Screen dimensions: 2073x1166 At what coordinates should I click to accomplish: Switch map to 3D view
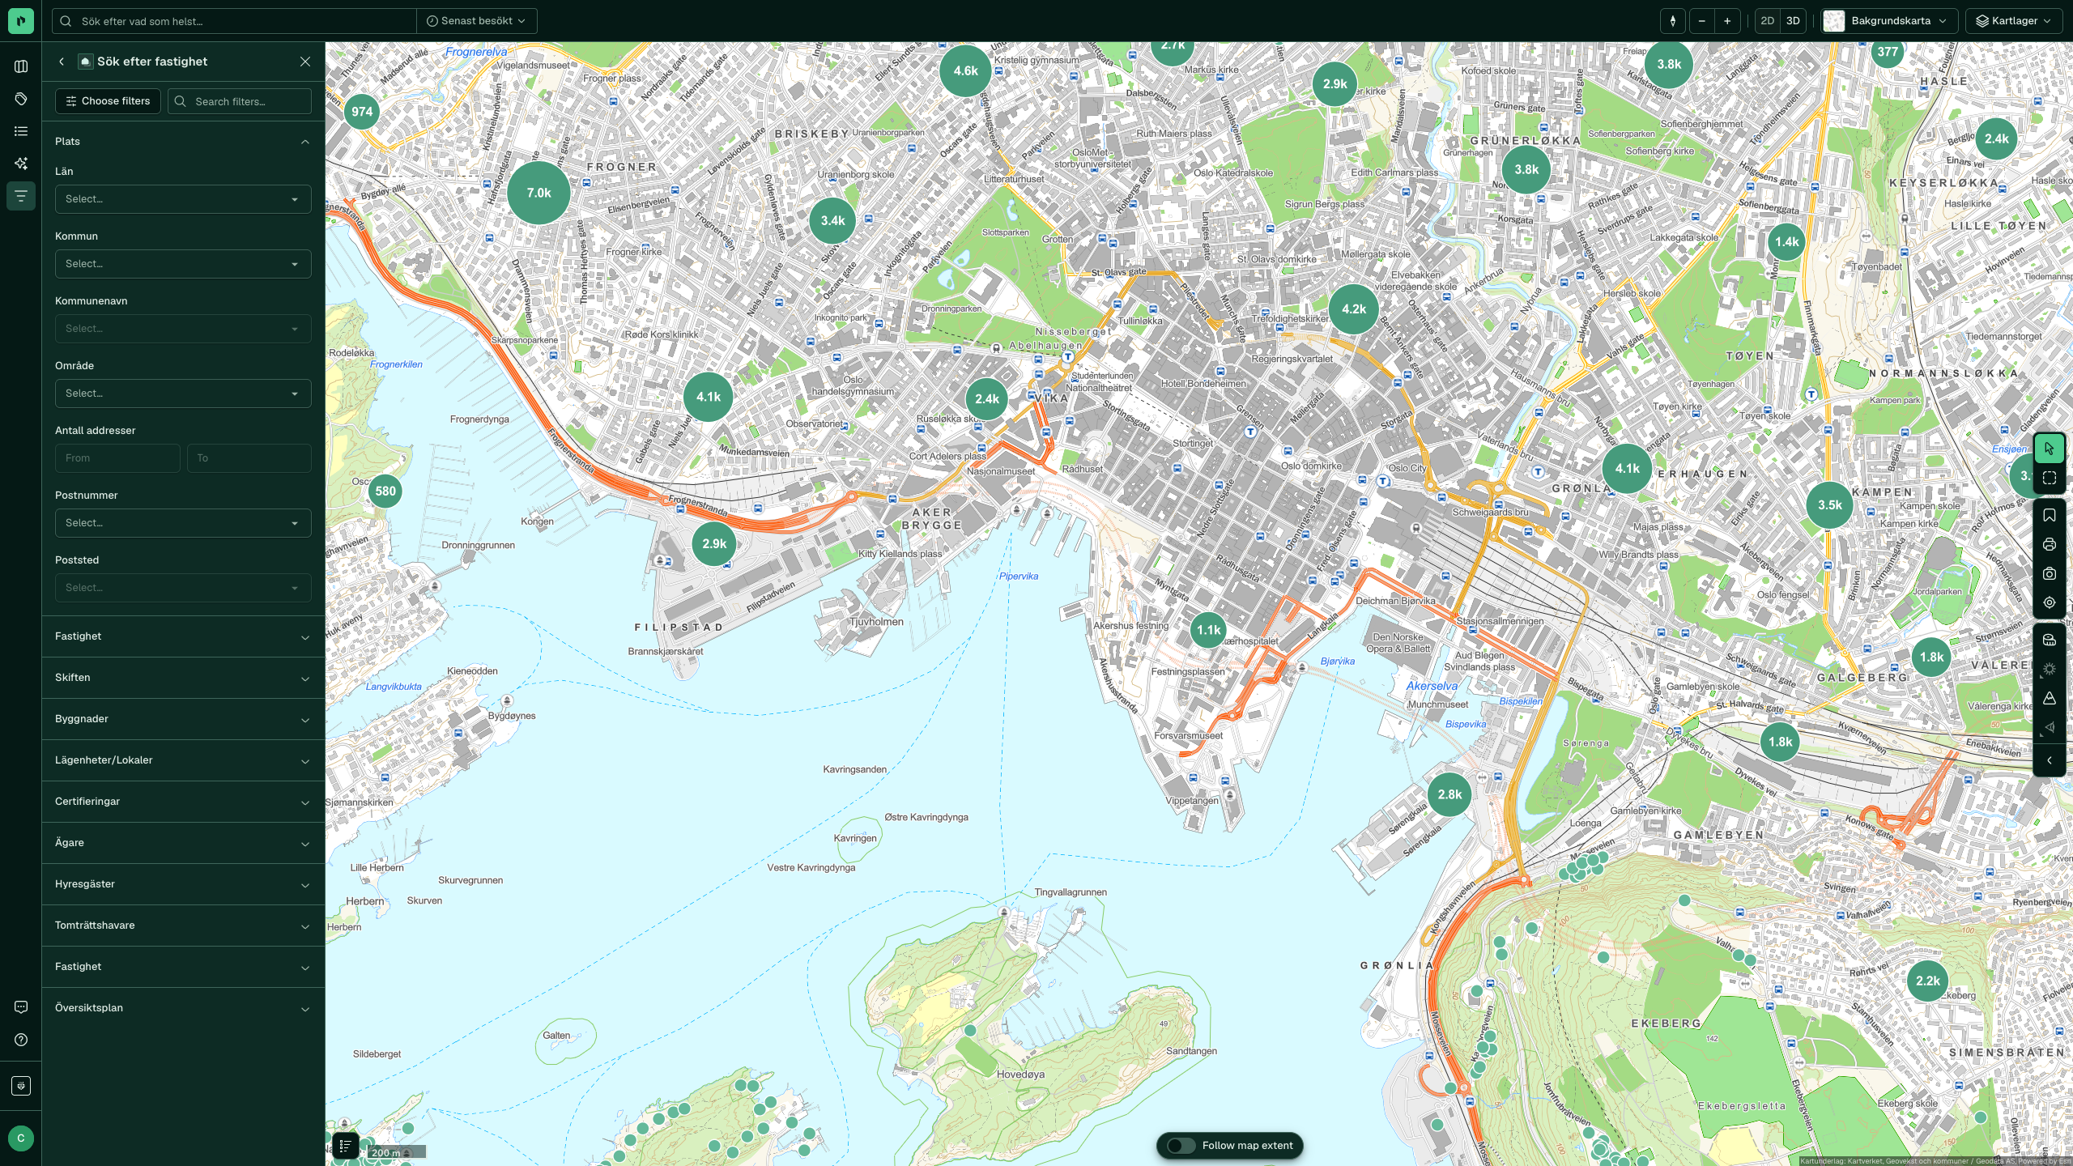1793,21
